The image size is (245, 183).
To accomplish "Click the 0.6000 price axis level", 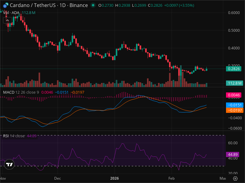I will coord(234,13).
